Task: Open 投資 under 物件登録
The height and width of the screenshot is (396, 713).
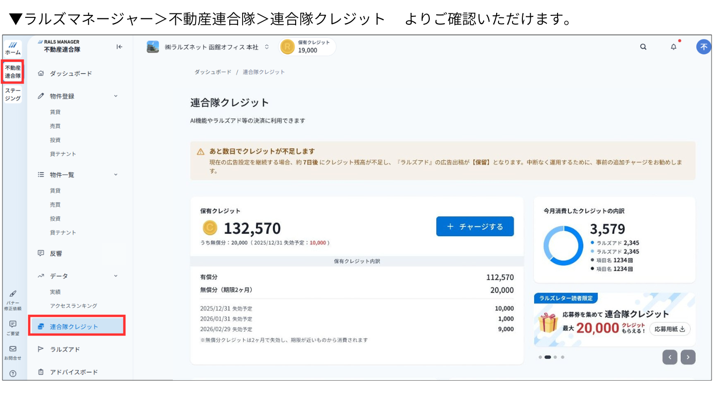Action: [x=55, y=140]
